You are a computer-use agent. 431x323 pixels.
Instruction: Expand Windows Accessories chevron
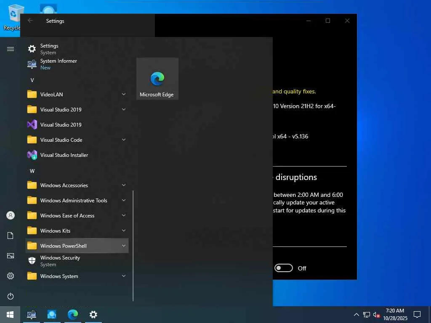coord(124,185)
